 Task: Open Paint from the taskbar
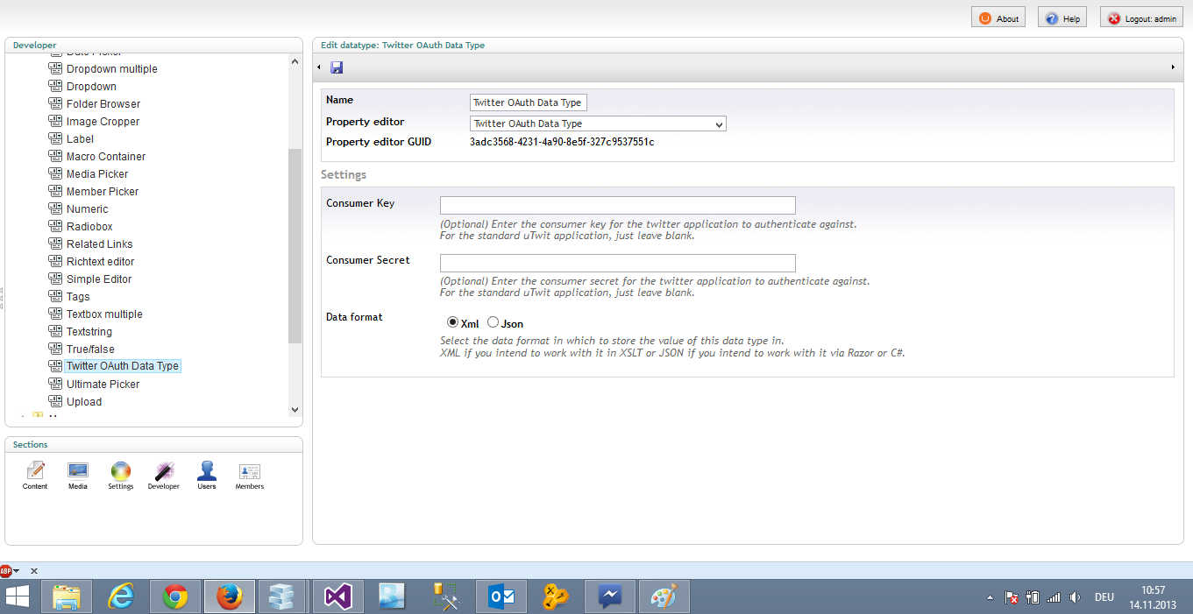point(664,597)
